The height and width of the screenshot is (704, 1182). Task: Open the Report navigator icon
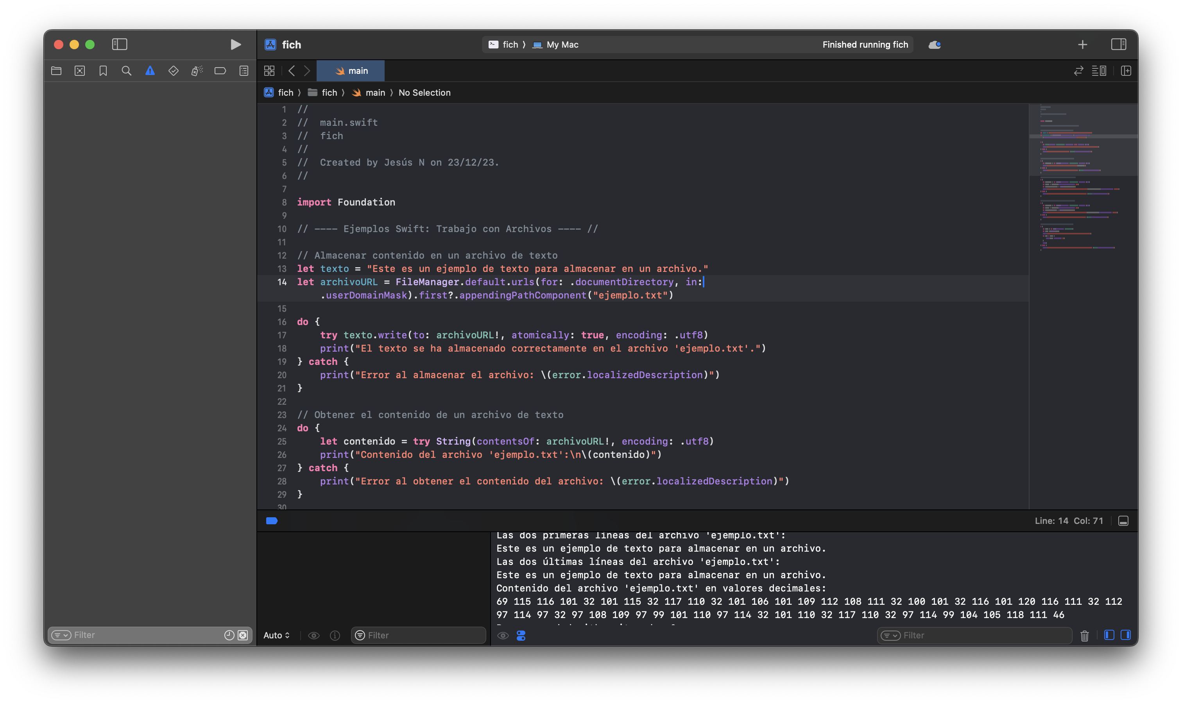(x=244, y=71)
